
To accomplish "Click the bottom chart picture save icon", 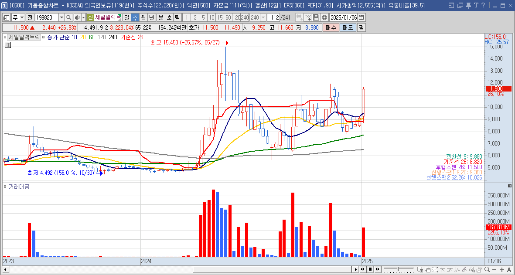I will 479,269.
